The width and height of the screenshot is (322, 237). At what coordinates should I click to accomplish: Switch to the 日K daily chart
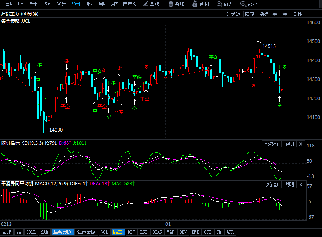pyautogui.click(x=9, y=4)
